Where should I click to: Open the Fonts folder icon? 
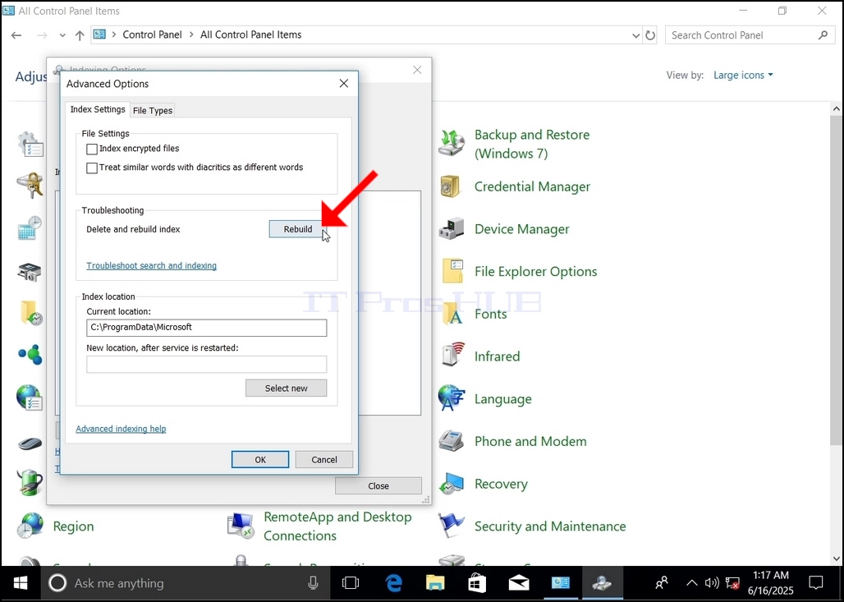(x=452, y=314)
